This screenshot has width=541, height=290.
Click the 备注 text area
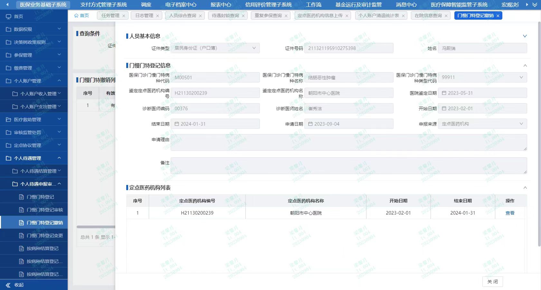349,166
